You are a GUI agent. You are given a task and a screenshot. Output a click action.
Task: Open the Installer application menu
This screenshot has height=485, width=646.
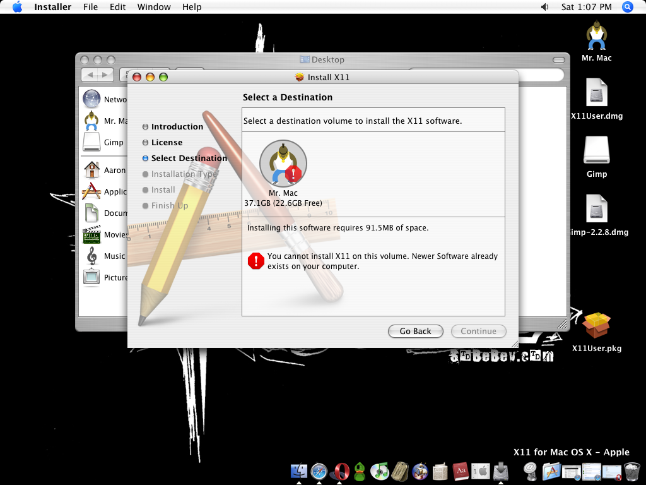tap(53, 7)
